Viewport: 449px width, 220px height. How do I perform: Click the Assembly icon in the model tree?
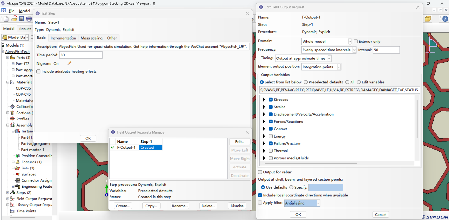12,125
